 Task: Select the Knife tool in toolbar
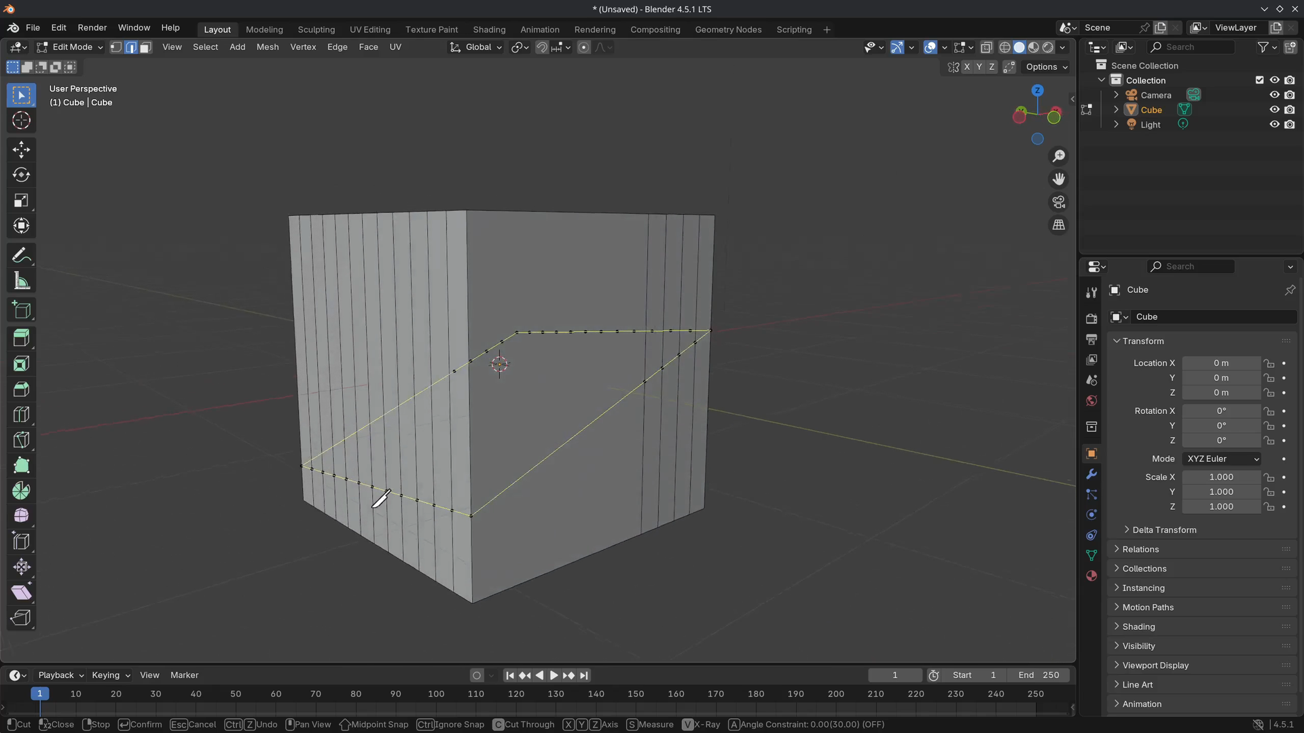(x=21, y=440)
